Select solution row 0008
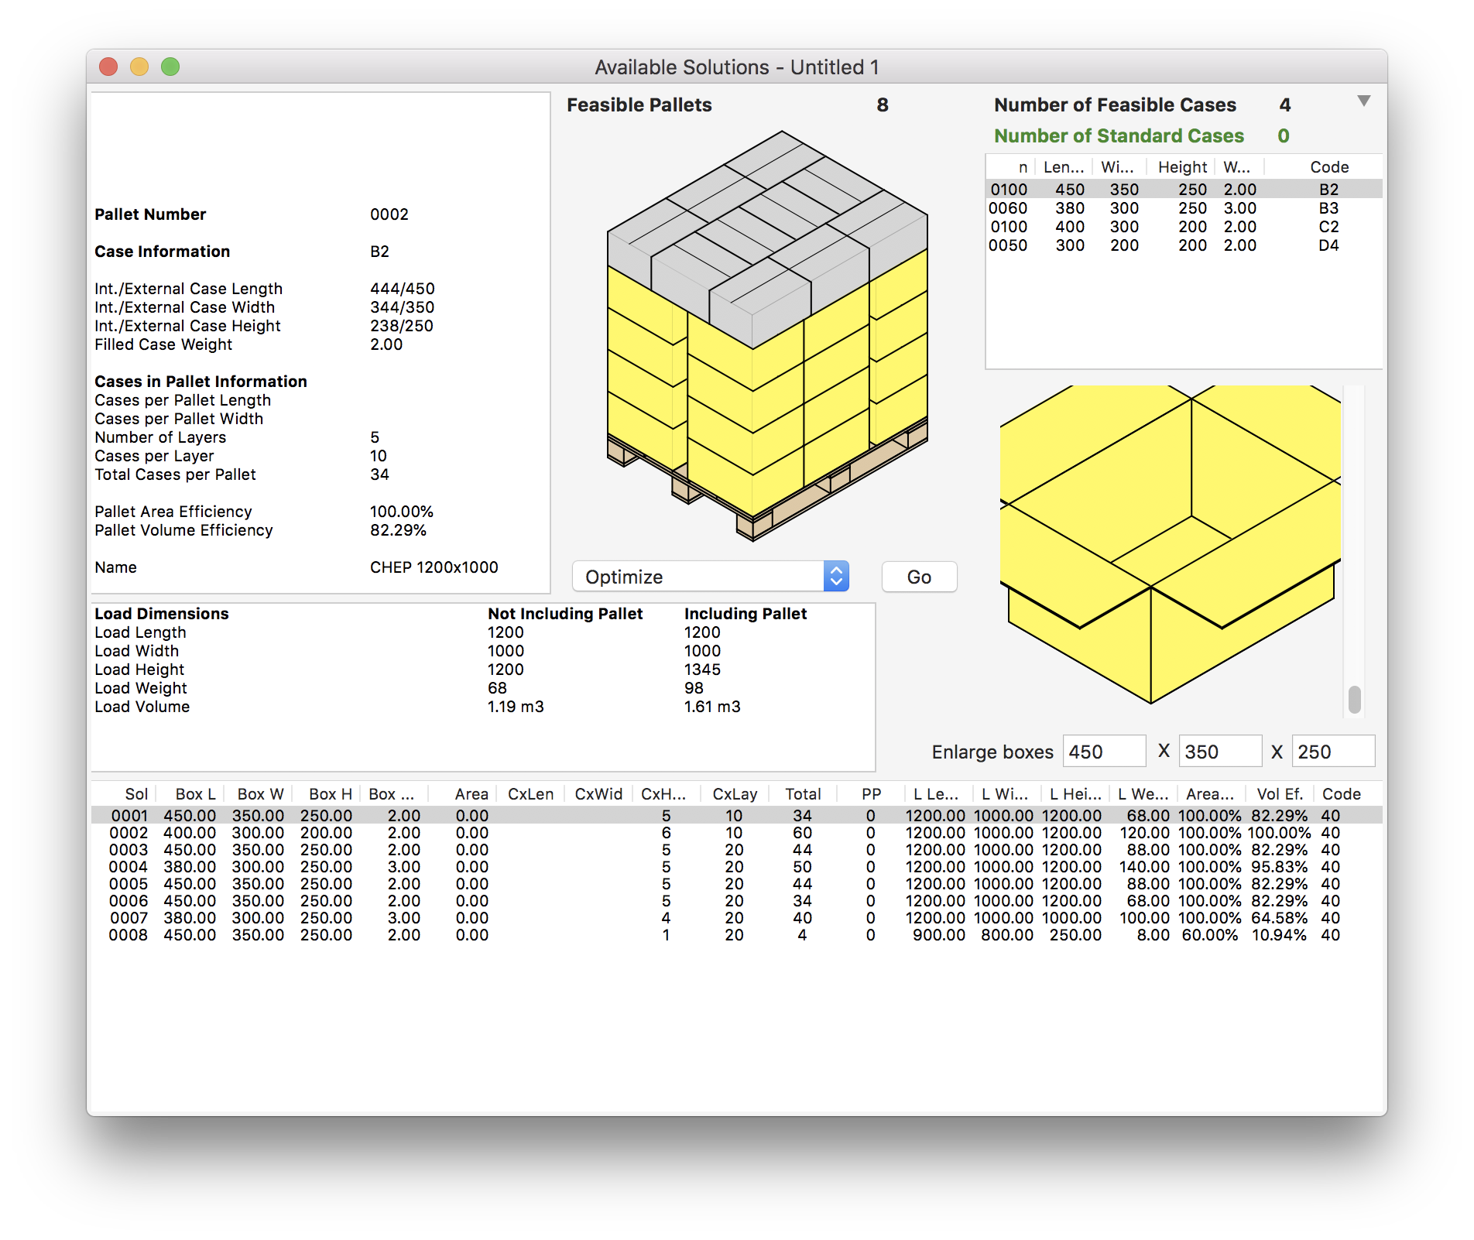Screen dimensions: 1474x1240 click(x=736, y=935)
